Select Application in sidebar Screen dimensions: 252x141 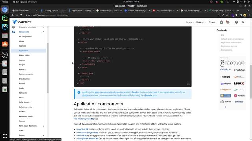click(x=28, y=51)
